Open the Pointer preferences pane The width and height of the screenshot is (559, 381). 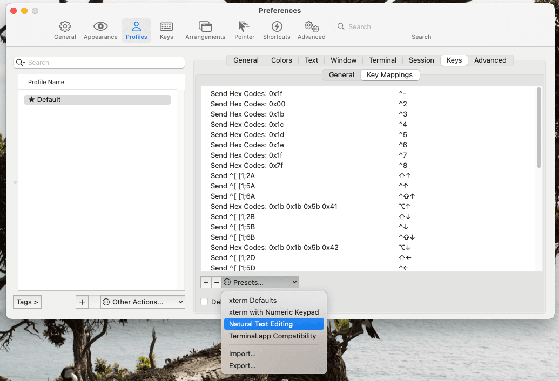coord(244,30)
